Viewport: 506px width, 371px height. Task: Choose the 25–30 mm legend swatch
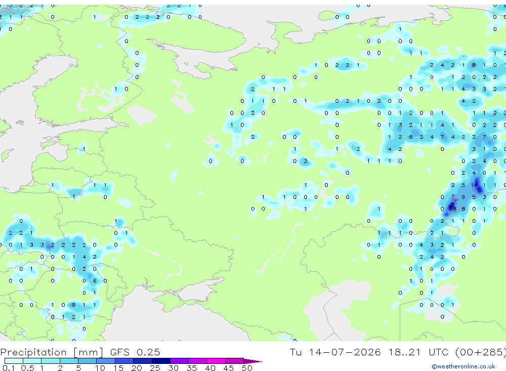161,361
